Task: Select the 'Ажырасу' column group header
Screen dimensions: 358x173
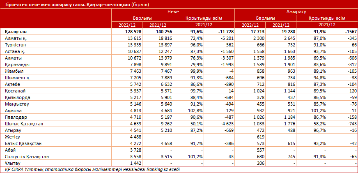Action: click(296, 13)
